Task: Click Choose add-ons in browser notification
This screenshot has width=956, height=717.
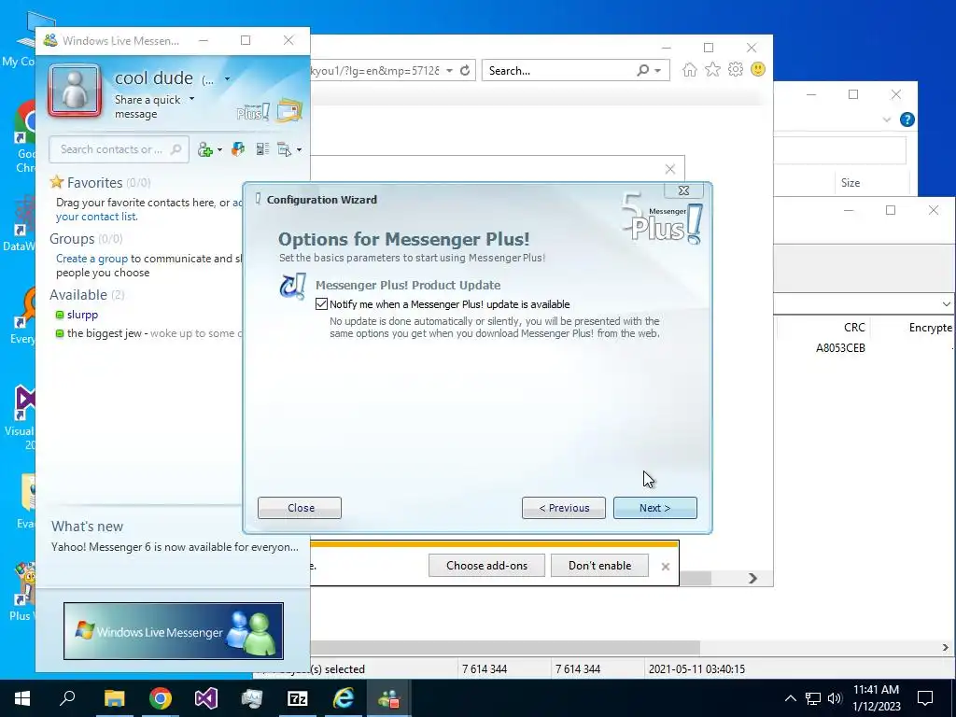Action: tap(486, 565)
